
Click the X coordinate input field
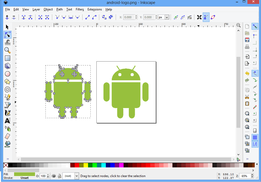pos(129,17)
